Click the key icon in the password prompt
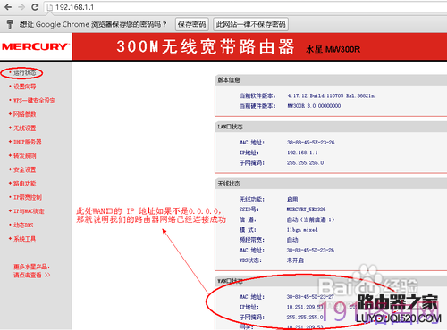Screen dimensions: 447x330 10,24
